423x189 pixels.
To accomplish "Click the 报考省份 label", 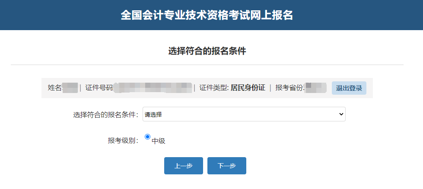I will [289, 88].
